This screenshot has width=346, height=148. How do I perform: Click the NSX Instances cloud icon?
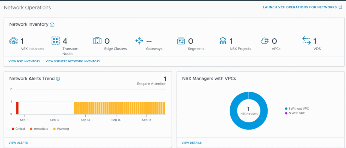click(x=13, y=41)
